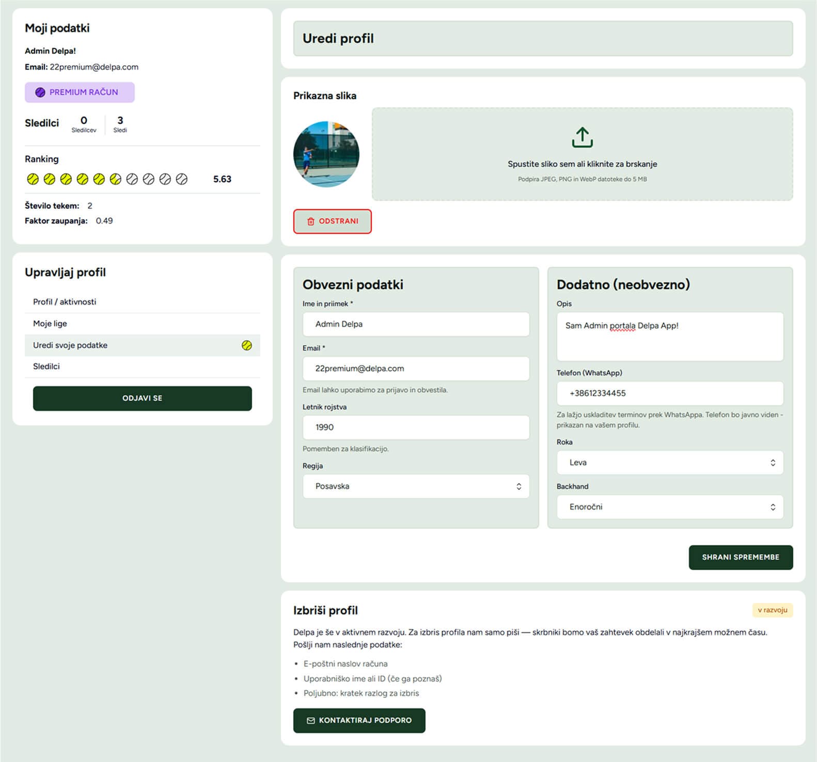Click the Odjavi se button
The width and height of the screenshot is (817, 762).
click(143, 399)
